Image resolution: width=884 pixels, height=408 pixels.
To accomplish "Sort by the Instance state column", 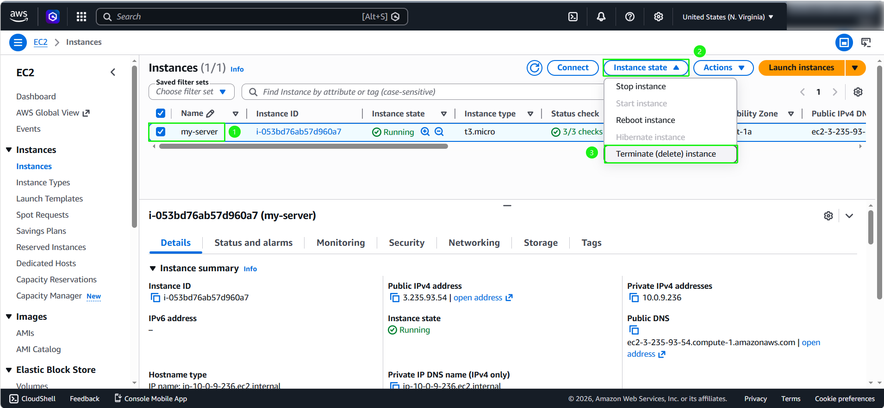I will (443, 114).
